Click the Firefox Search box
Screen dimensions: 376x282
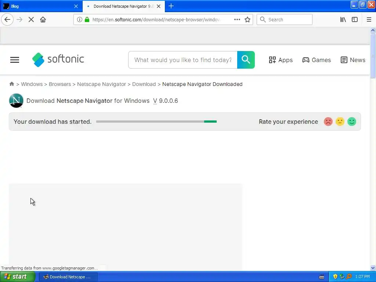tap(285, 20)
